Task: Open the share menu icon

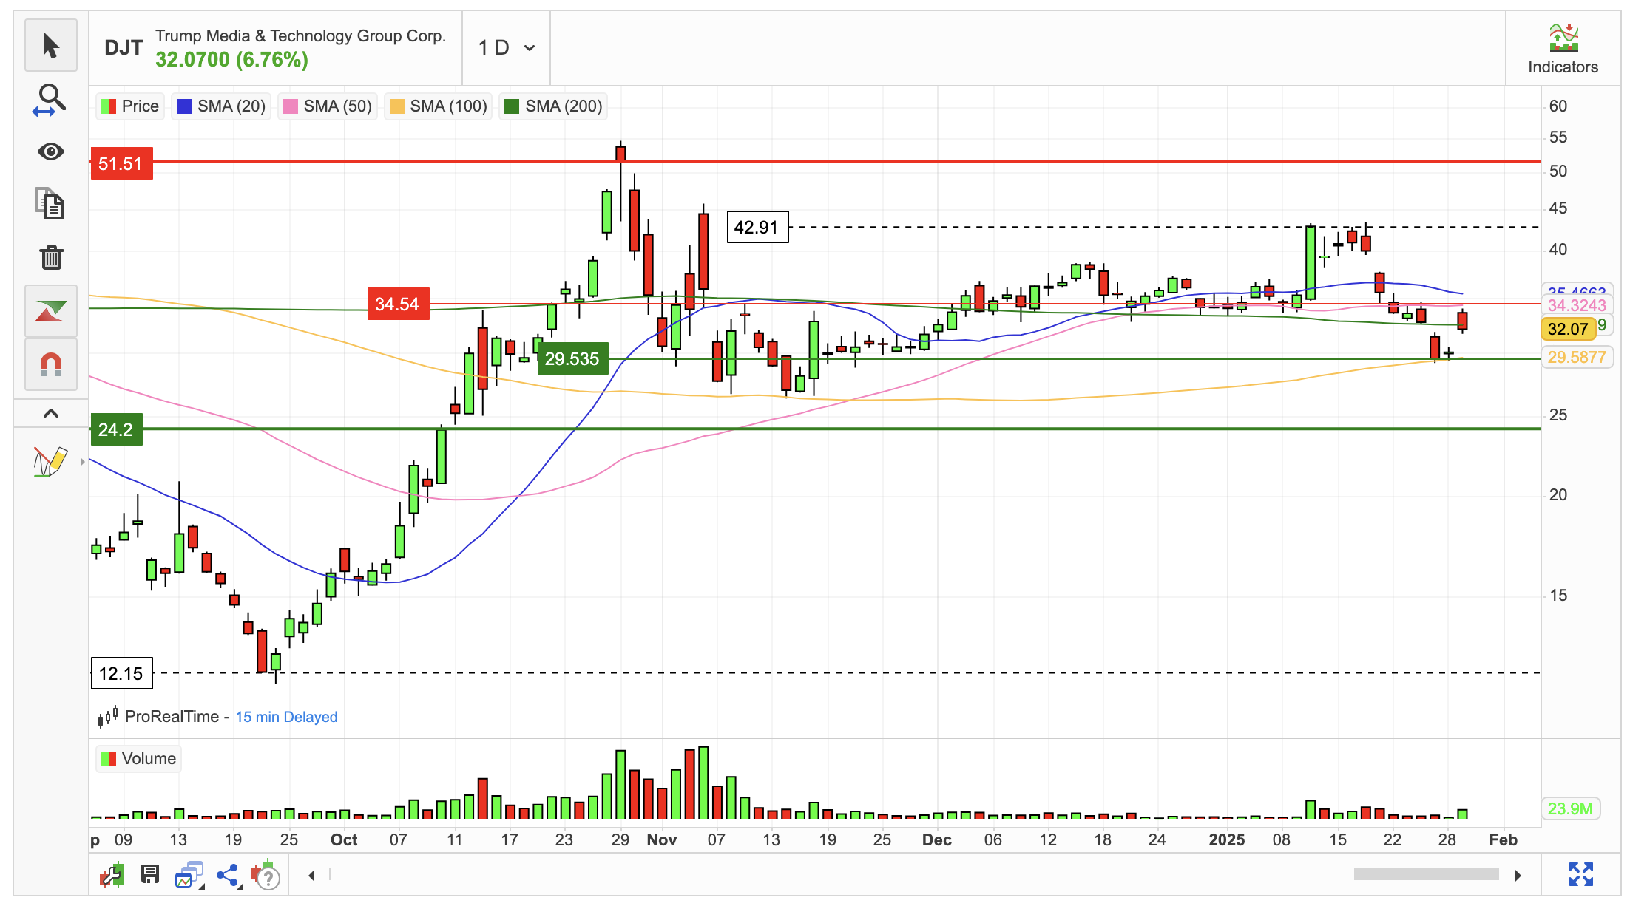Action: (228, 876)
